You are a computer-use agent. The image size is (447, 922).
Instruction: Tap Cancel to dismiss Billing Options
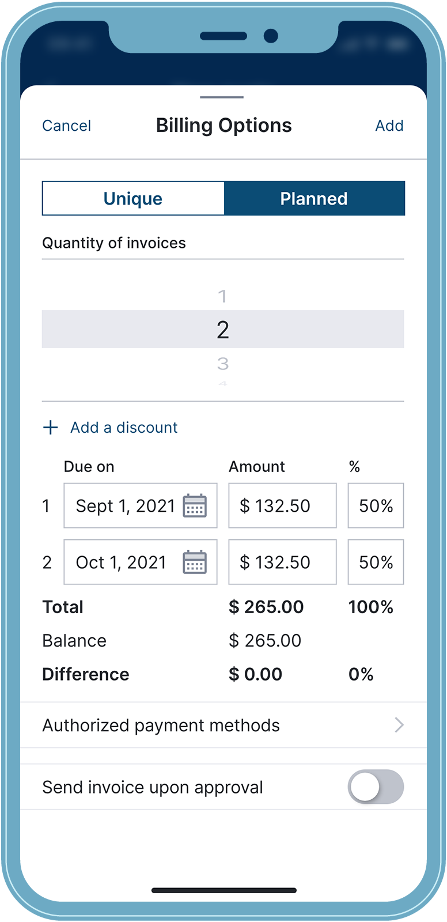(x=67, y=126)
